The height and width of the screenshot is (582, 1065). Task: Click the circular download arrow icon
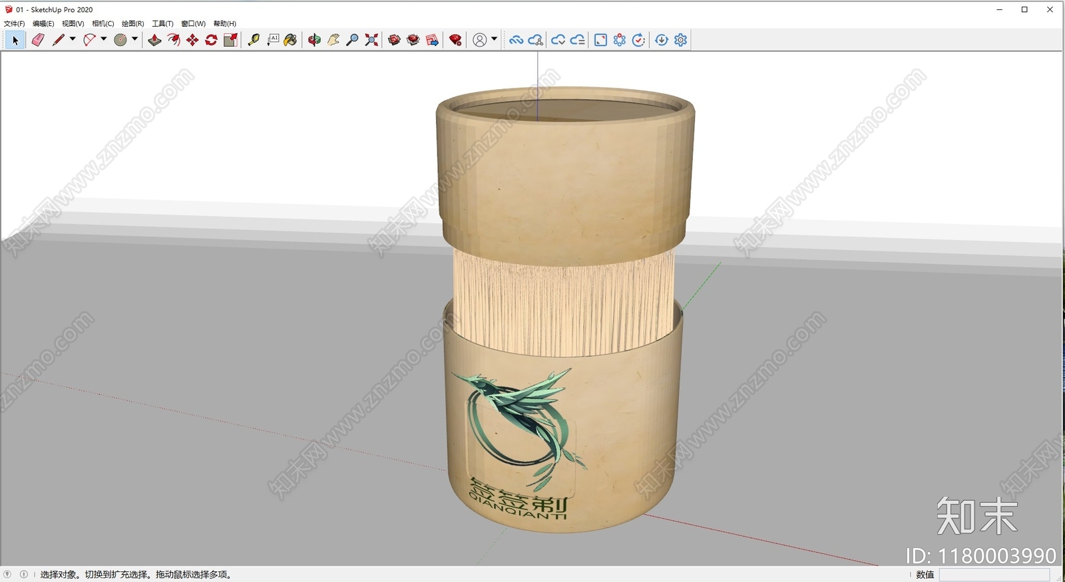click(662, 40)
